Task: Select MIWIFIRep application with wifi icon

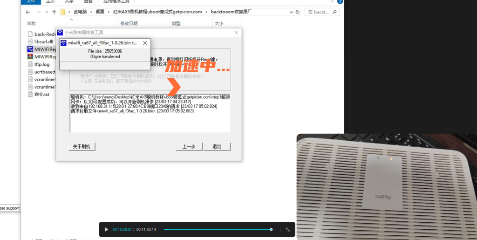Action: [30, 49]
